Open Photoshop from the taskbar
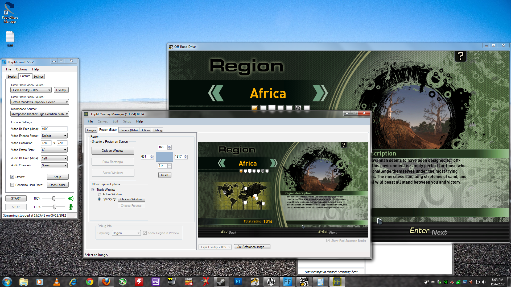511x287 pixels. coord(238,282)
